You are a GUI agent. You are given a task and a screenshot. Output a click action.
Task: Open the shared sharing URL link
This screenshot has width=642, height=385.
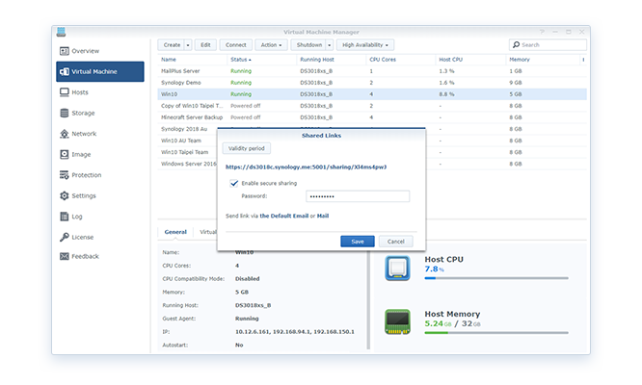point(306,167)
